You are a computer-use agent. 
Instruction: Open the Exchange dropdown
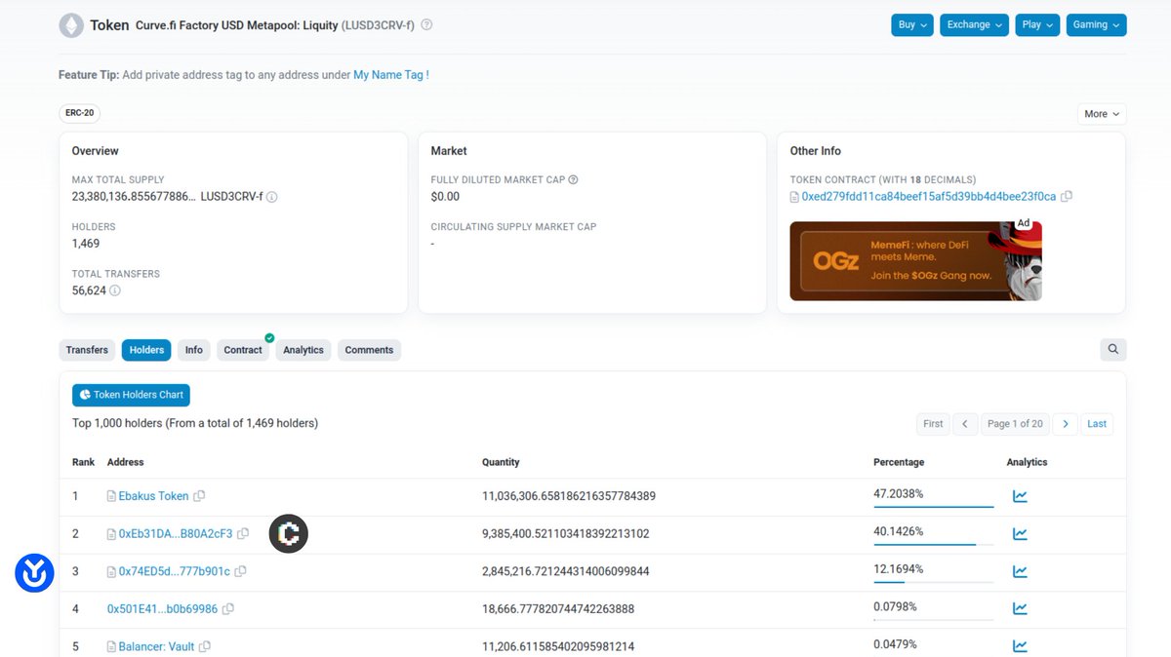(975, 25)
